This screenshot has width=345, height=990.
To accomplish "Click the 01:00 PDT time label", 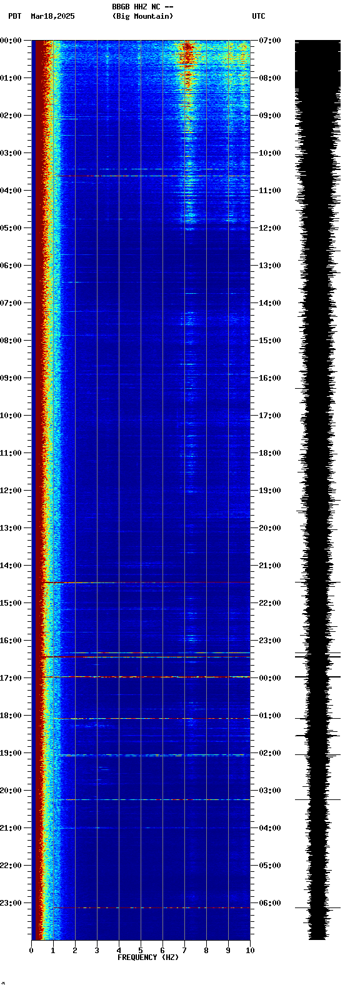I will [11, 78].
